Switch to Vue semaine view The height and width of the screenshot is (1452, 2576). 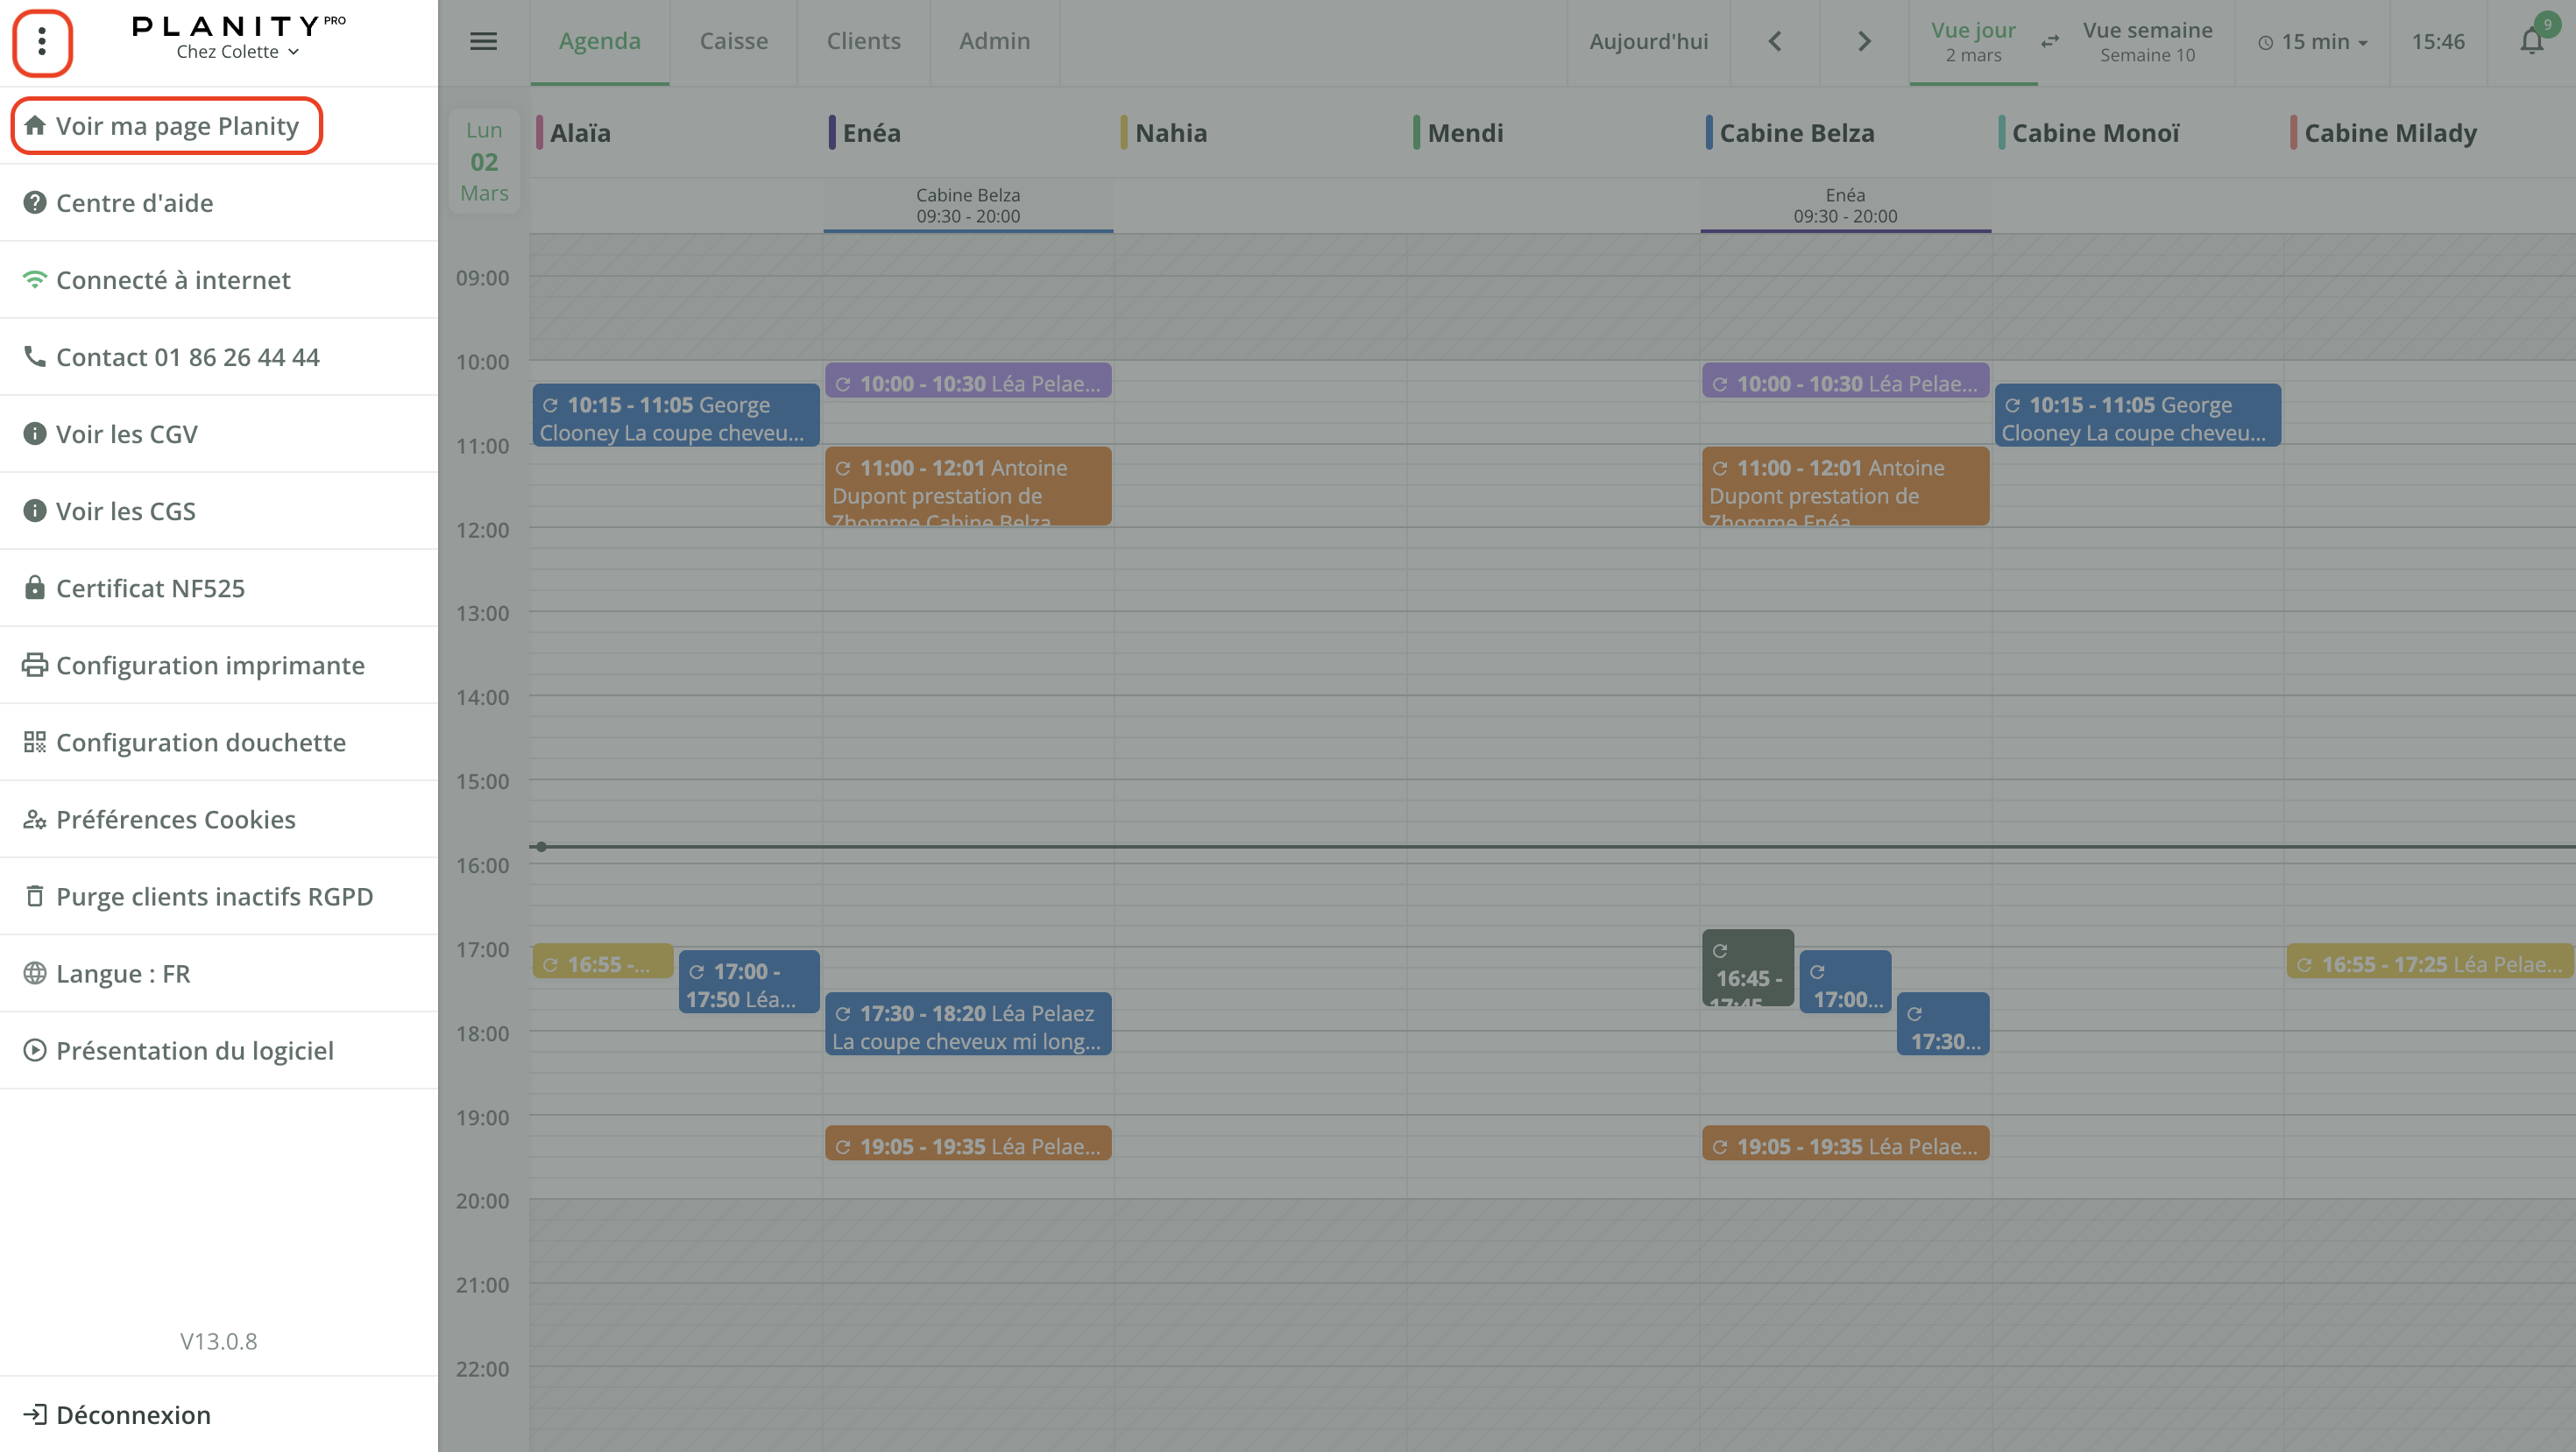(2147, 42)
